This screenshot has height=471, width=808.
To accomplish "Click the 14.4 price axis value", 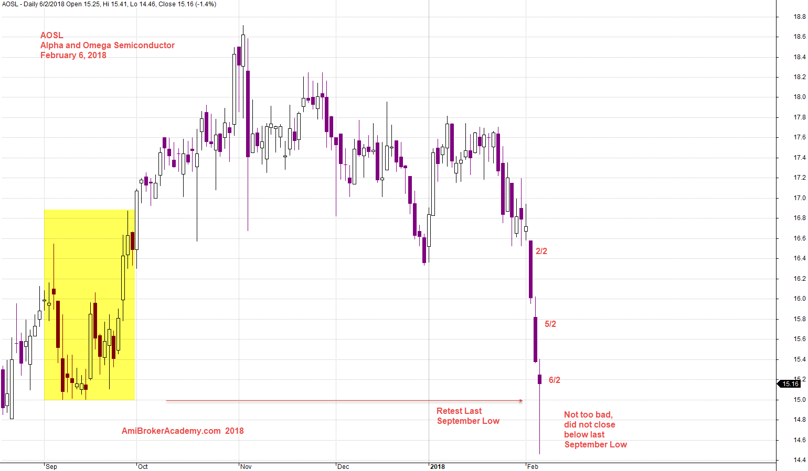I will tap(800, 460).
